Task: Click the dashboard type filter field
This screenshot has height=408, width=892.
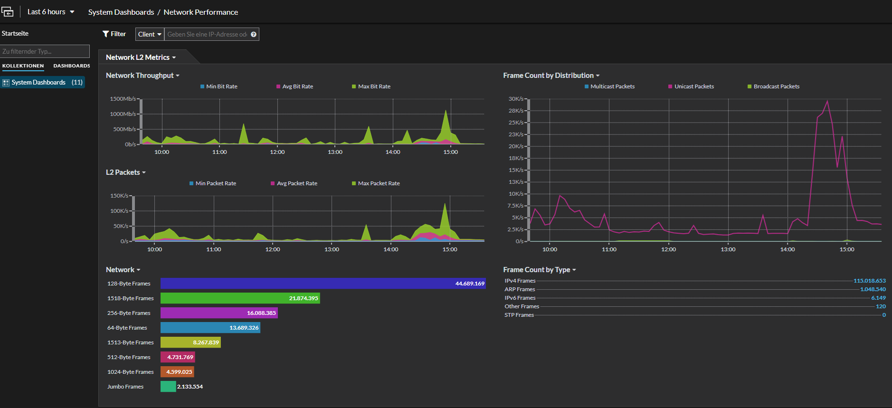Action: tap(45, 51)
